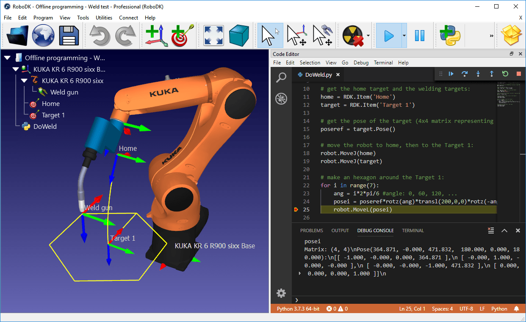Switch to the PROBLEMS tab
Viewport: 526px width, 322px height.
[x=311, y=230]
